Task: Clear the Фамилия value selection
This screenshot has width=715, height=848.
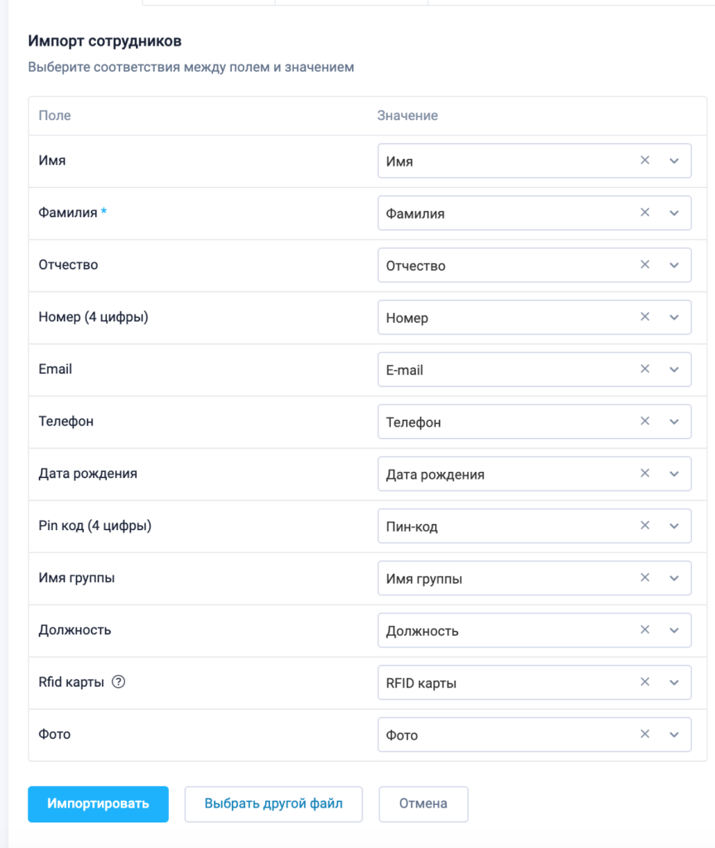Action: pyautogui.click(x=645, y=213)
